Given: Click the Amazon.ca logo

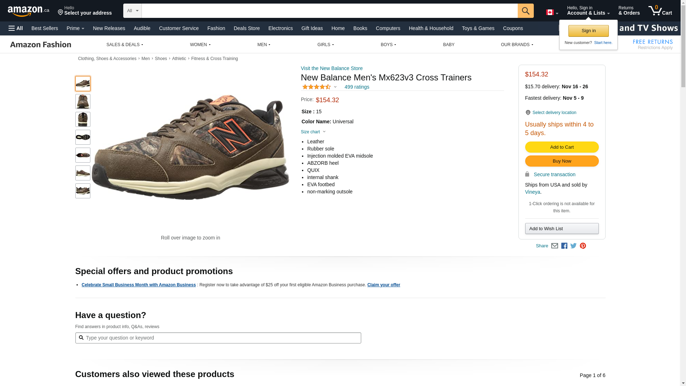Looking at the screenshot, I should coord(28,11).
